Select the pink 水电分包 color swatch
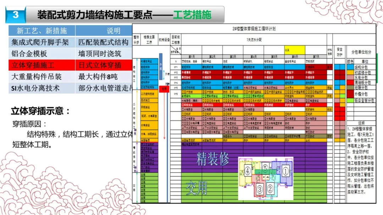This screenshot has width=383, height=215. pyautogui.click(x=350, y=77)
